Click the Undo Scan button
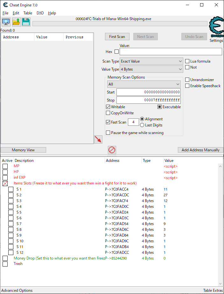 click(x=194, y=37)
